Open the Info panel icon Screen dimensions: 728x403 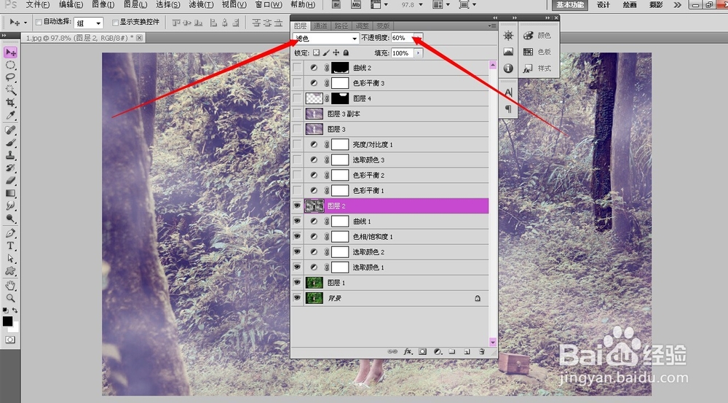pos(508,69)
